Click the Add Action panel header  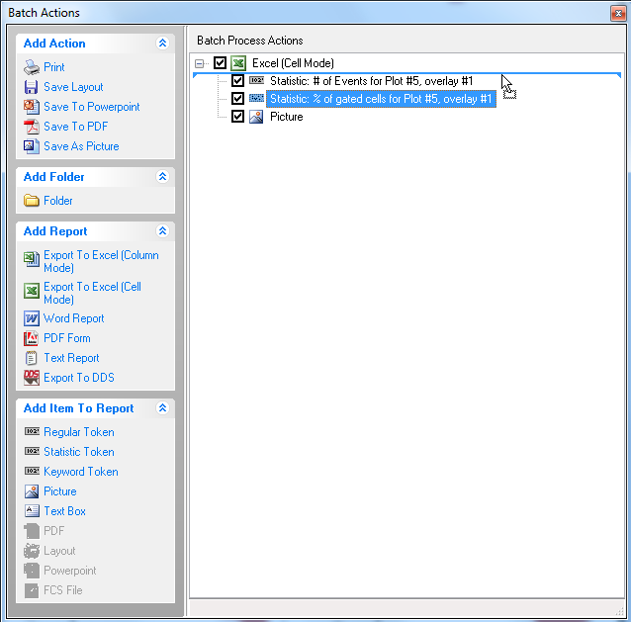tap(95, 44)
